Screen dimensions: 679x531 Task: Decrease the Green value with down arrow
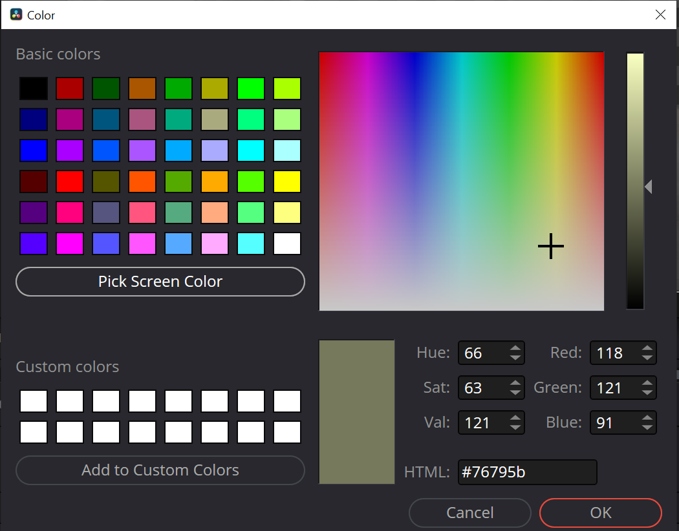coord(647,392)
